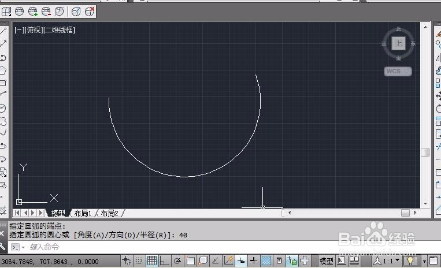Image resolution: width=441 pixels, height=268 pixels.
Task: Open the named views manager icon
Action: tap(6, 12)
